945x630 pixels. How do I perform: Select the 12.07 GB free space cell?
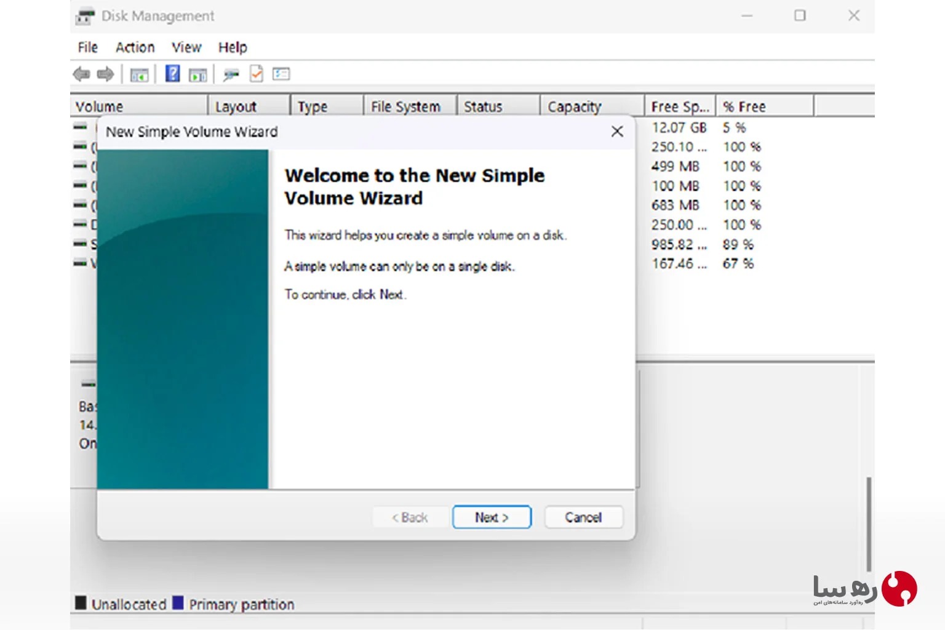[679, 127]
